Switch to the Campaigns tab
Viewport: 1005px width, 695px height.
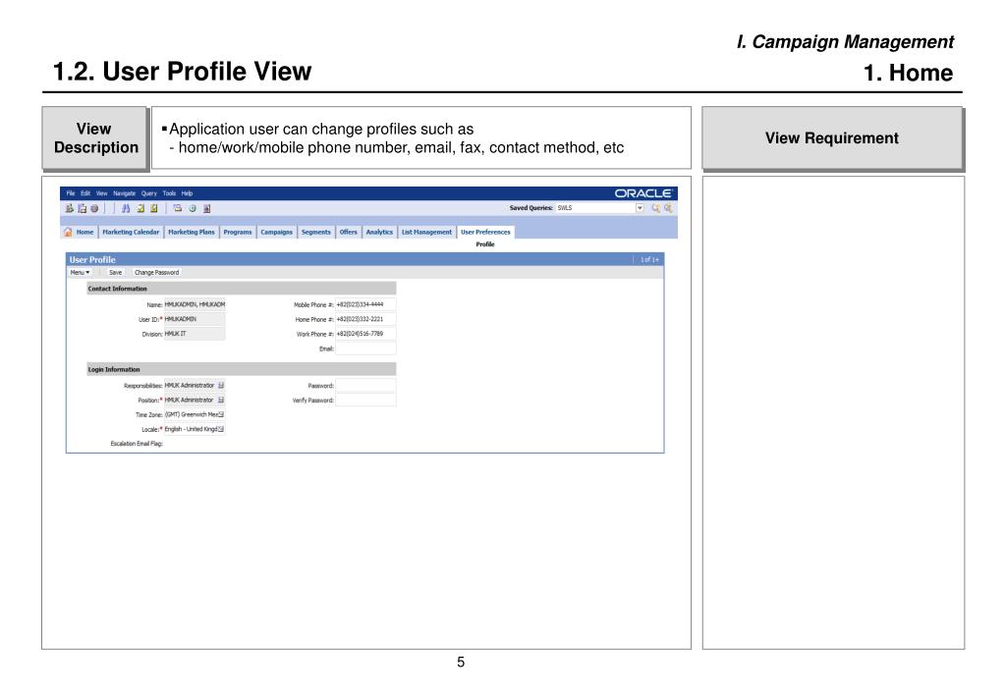tap(276, 232)
